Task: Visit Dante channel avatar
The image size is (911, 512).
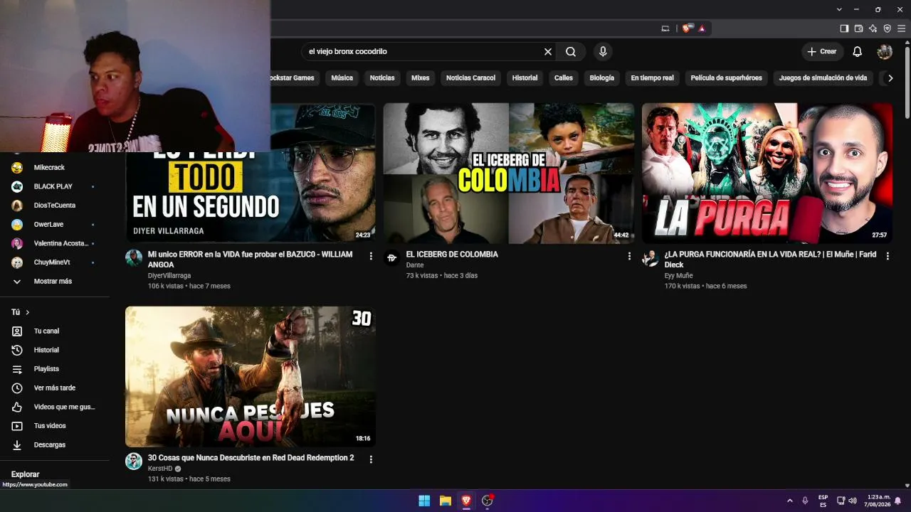Action: pyautogui.click(x=392, y=257)
